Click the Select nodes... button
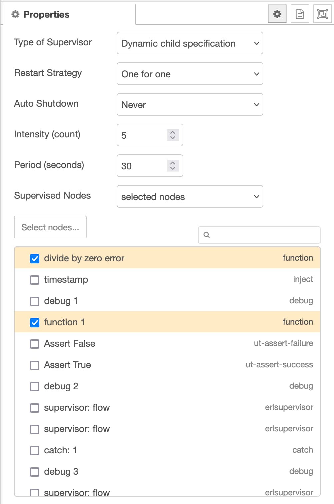This screenshot has height=504, width=334. tap(50, 227)
